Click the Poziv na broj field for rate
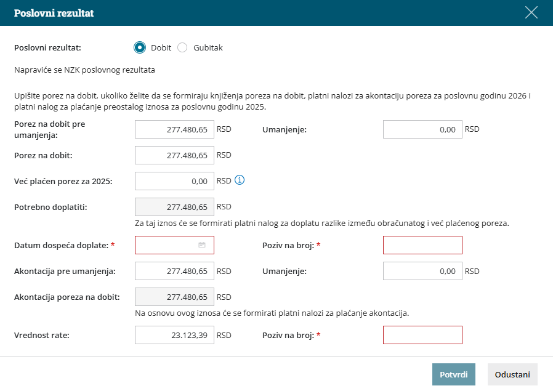The height and width of the screenshot is (391, 553). pos(422,336)
